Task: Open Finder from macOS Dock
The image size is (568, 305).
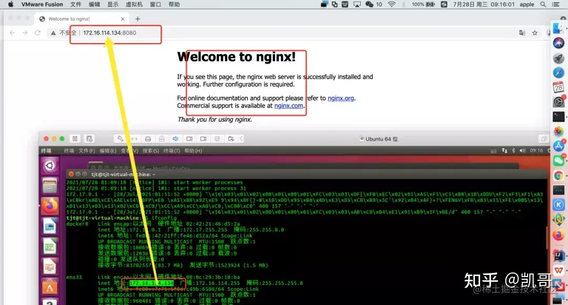Action: point(558,28)
